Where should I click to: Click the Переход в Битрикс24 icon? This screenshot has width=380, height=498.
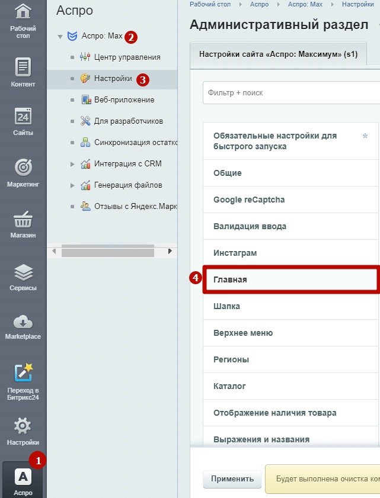23,372
